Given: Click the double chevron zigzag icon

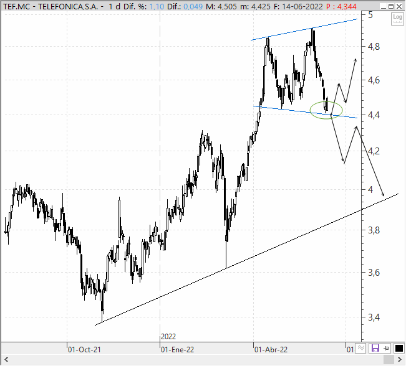Looking at the screenshot, I should (360, 349).
